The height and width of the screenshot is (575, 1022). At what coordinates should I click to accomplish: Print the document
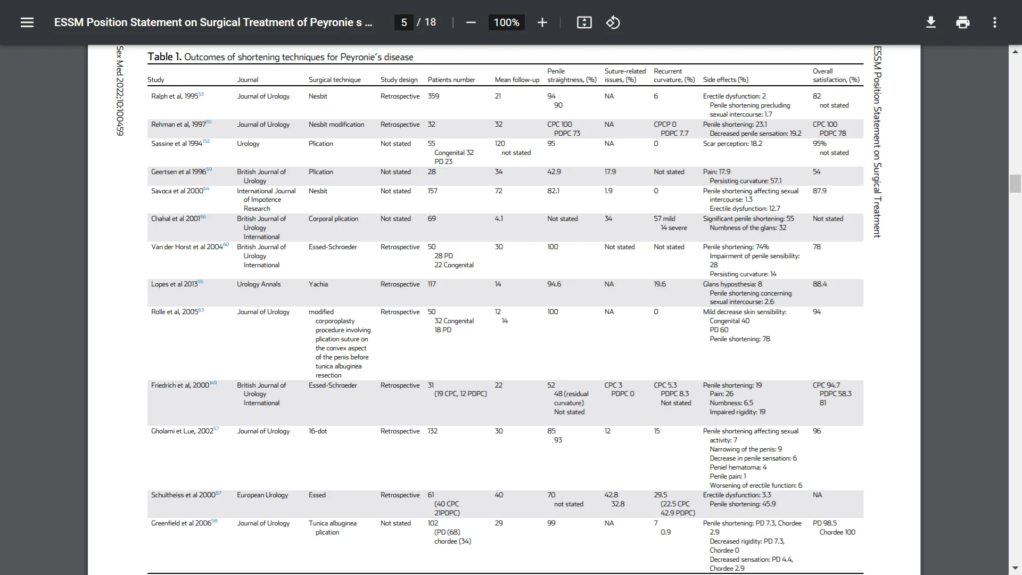tap(962, 22)
